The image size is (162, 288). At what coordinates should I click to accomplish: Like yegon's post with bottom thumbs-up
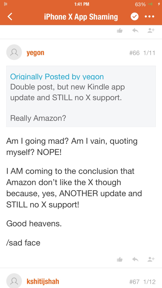pyautogui.click(x=120, y=259)
